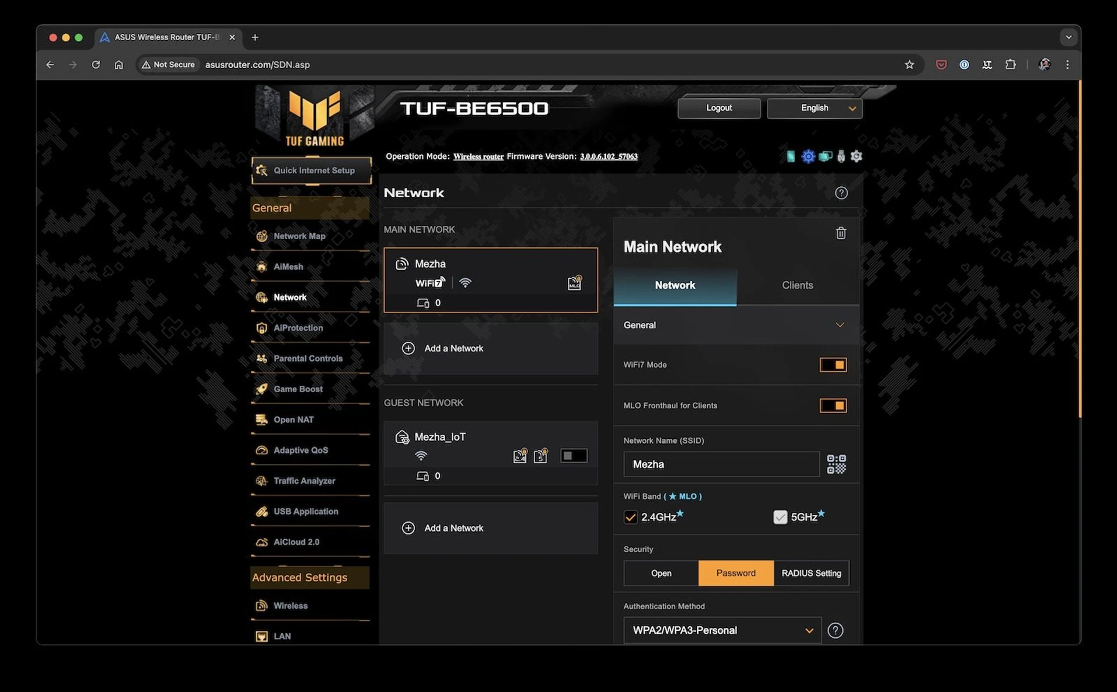Click the Open NAT rocket icon

click(262, 420)
